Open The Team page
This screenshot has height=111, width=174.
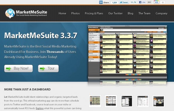(144, 13)
